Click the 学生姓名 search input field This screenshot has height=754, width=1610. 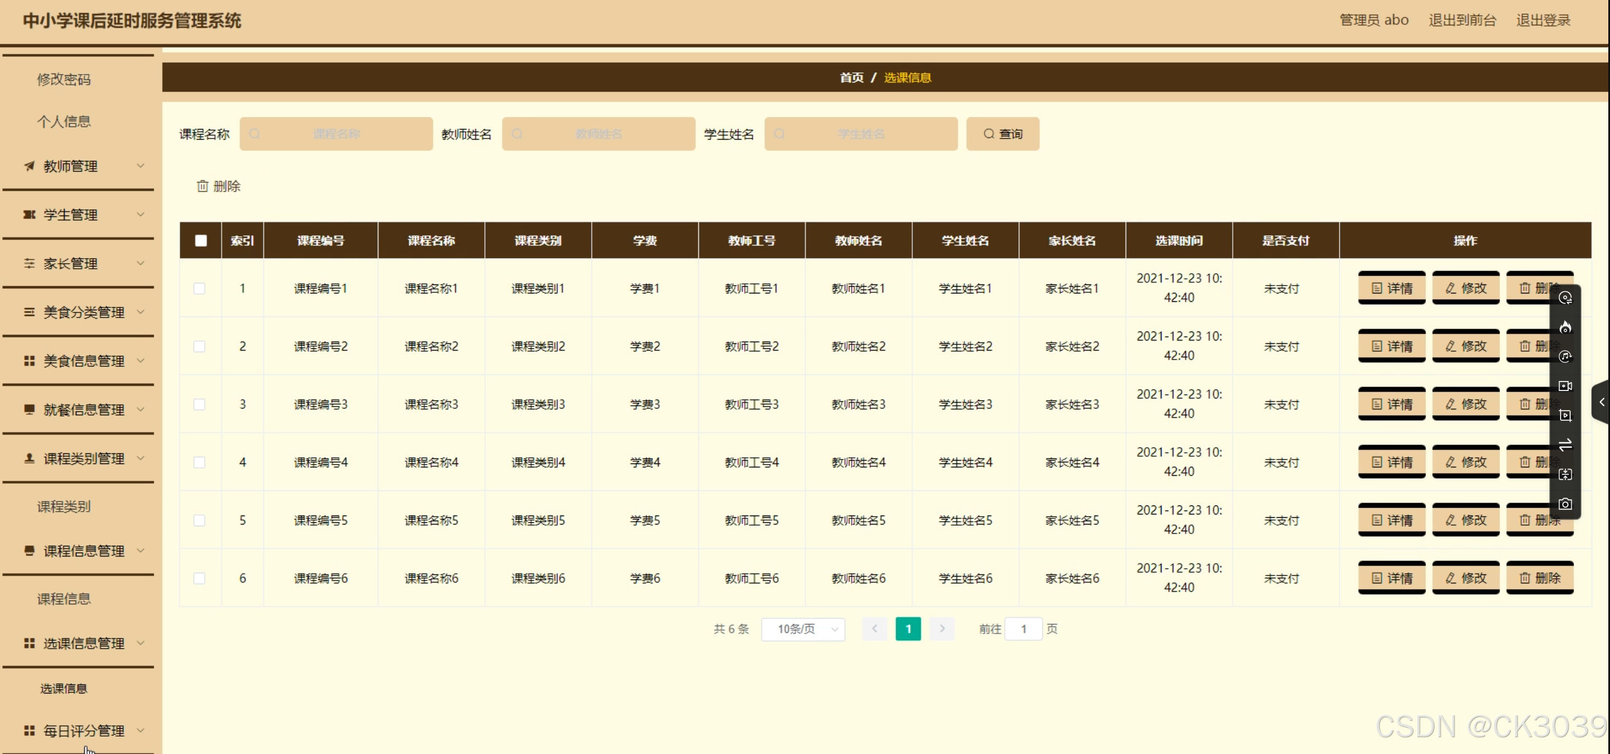coord(860,134)
